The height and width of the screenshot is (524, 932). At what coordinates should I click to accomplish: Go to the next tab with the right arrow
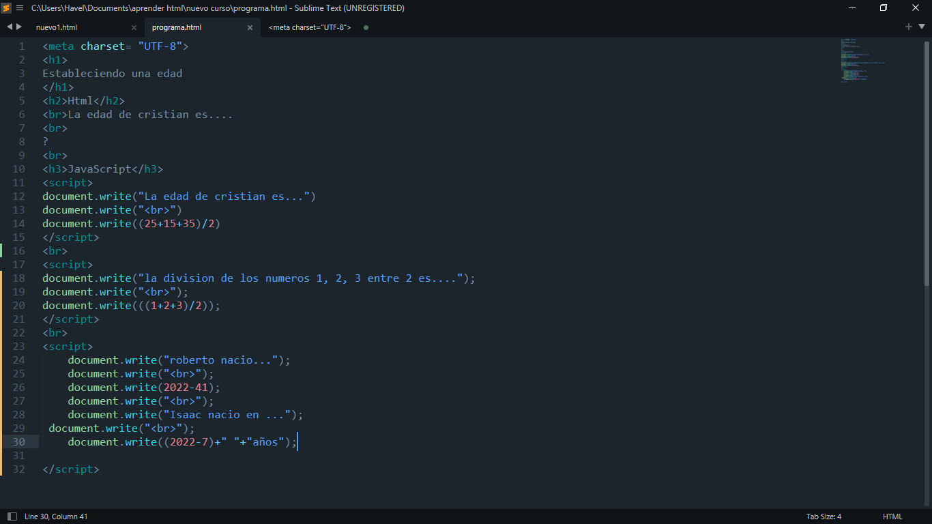[19, 27]
